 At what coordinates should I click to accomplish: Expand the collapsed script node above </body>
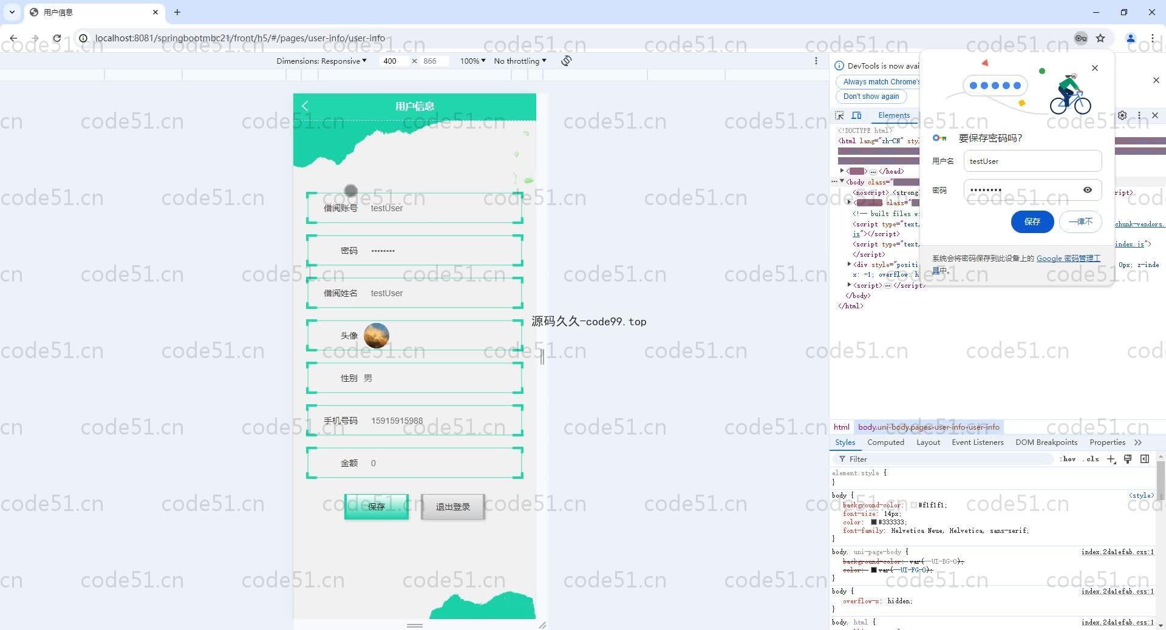point(849,285)
